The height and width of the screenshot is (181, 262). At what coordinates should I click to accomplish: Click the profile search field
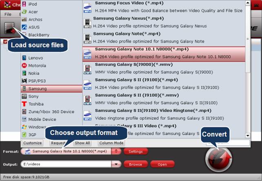pyautogui.click(x=228, y=143)
